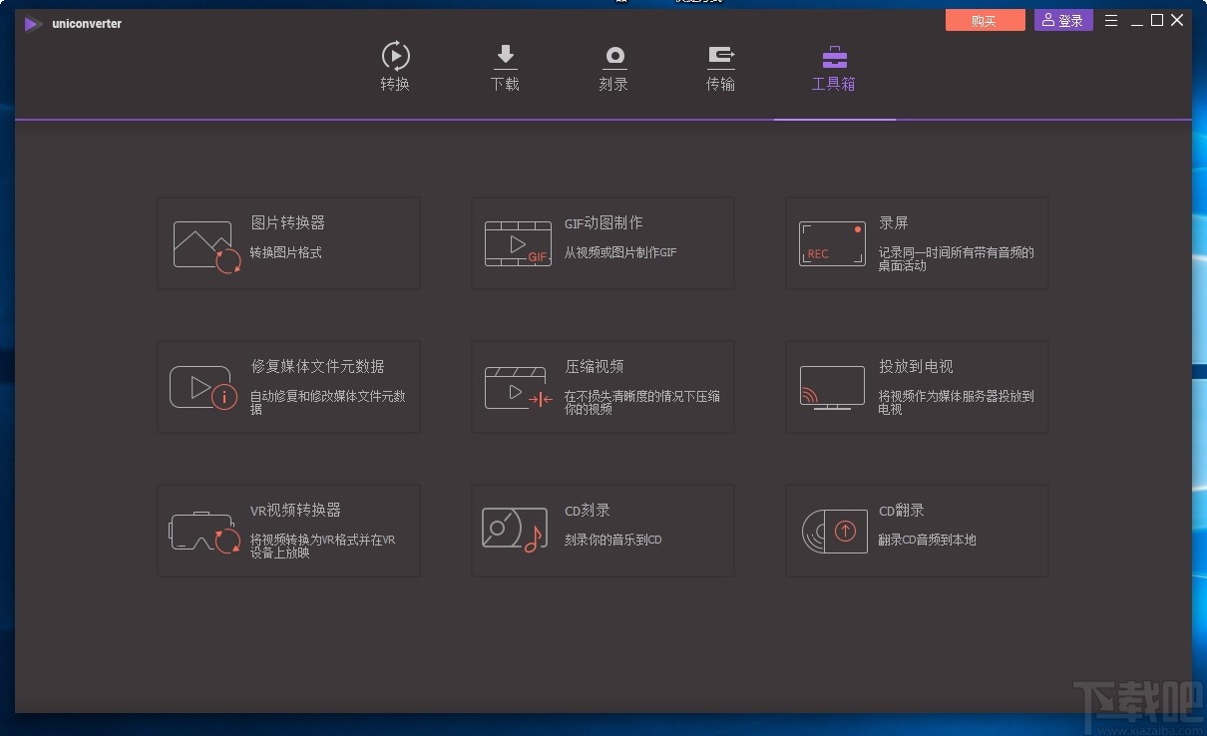Click the uniconverter title text
The width and height of the screenshot is (1207, 736).
click(85, 23)
